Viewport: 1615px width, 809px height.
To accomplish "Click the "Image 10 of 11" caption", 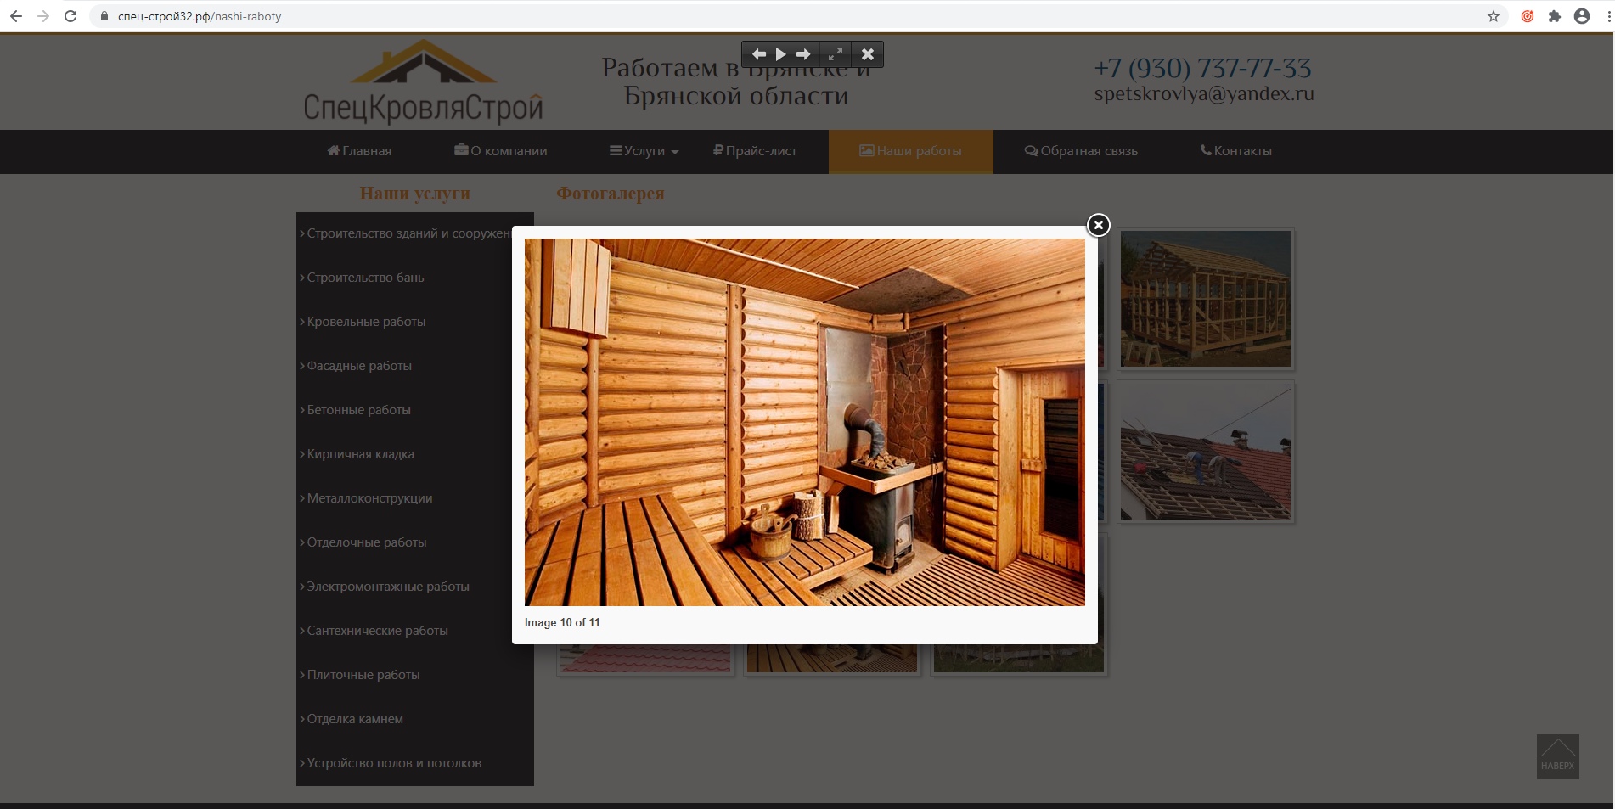I will click(562, 622).
